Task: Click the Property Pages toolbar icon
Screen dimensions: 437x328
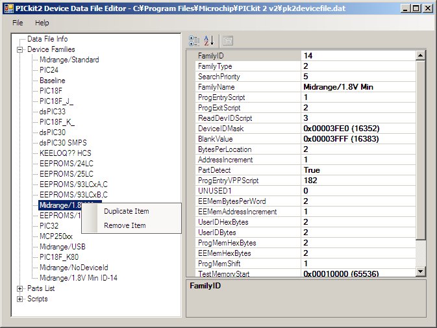Action: (228, 41)
